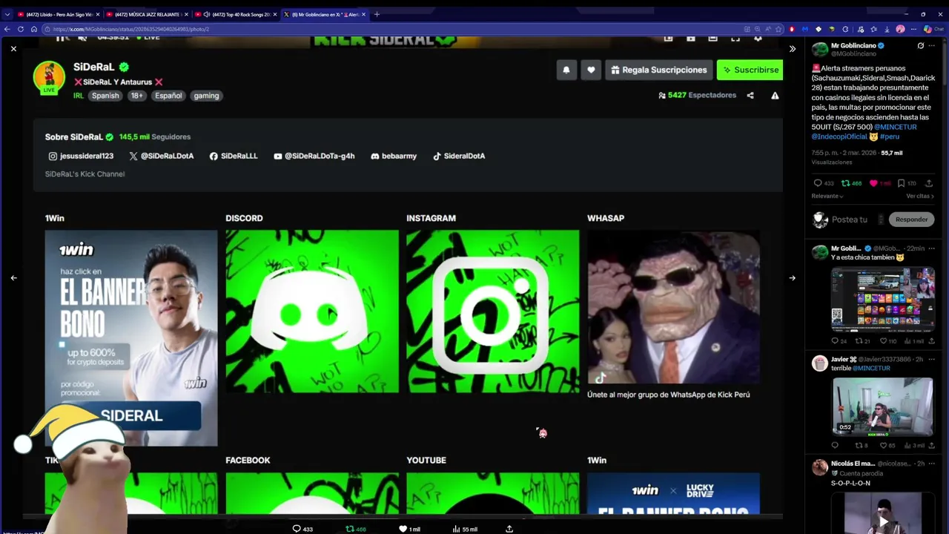Open the @MINCETUR mention in main tweet
This screenshot has width=949, height=534.
click(896, 127)
